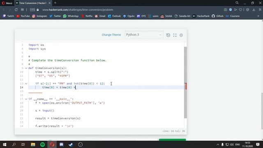Collapse the if __name__ fold arrow
The height and width of the screenshot is (148, 263).
click(26, 99)
